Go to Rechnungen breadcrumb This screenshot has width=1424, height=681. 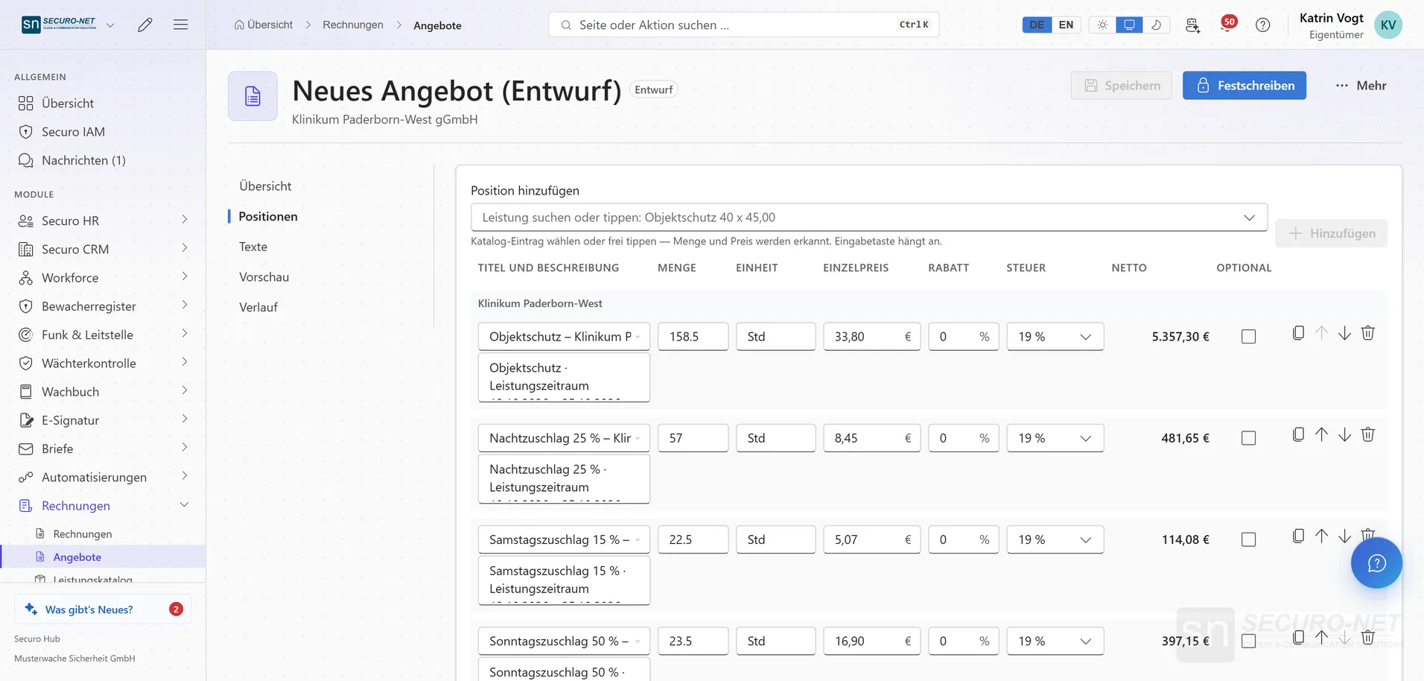click(x=353, y=25)
